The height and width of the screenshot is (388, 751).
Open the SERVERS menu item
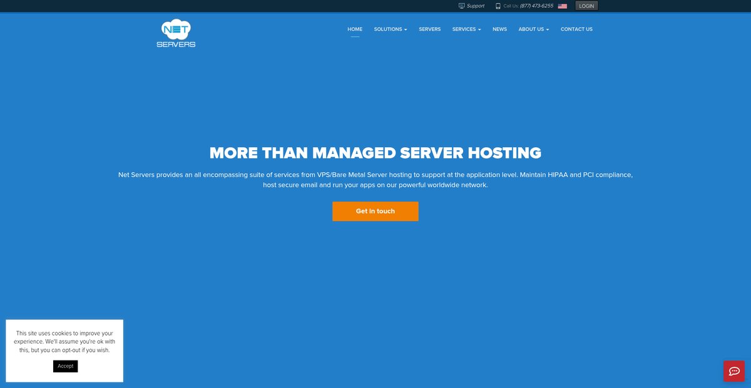[x=430, y=29]
